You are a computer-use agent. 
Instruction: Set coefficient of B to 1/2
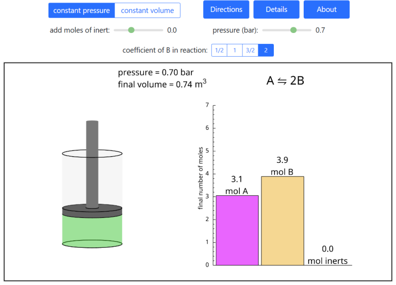point(219,50)
